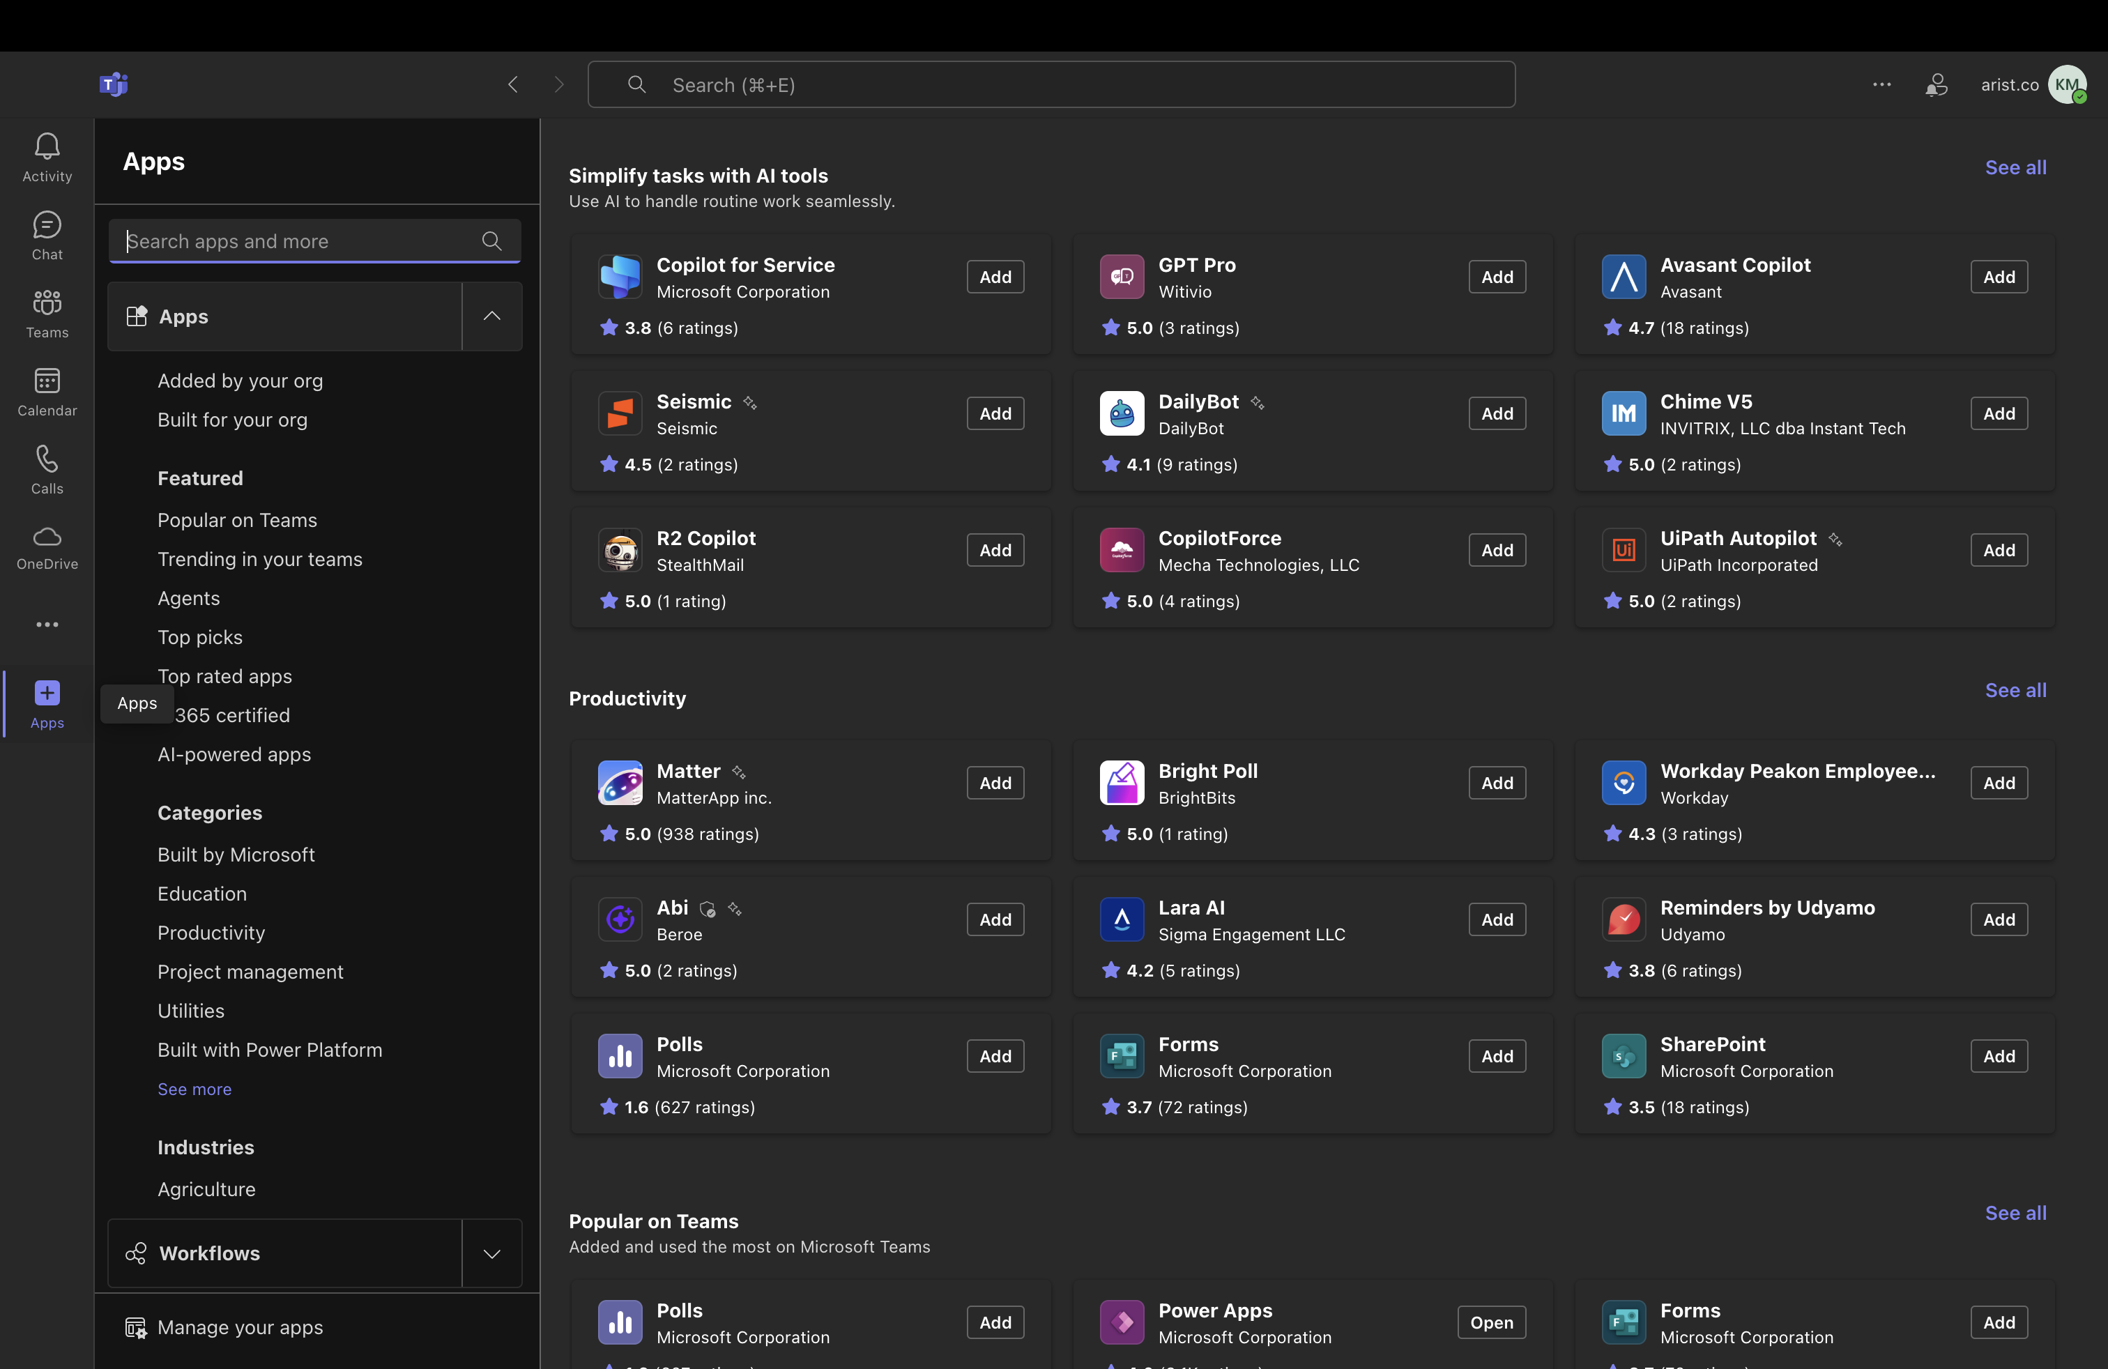This screenshot has height=1369, width=2108.
Task: Click the GPT Pro app icon
Action: coord(1122,276)
